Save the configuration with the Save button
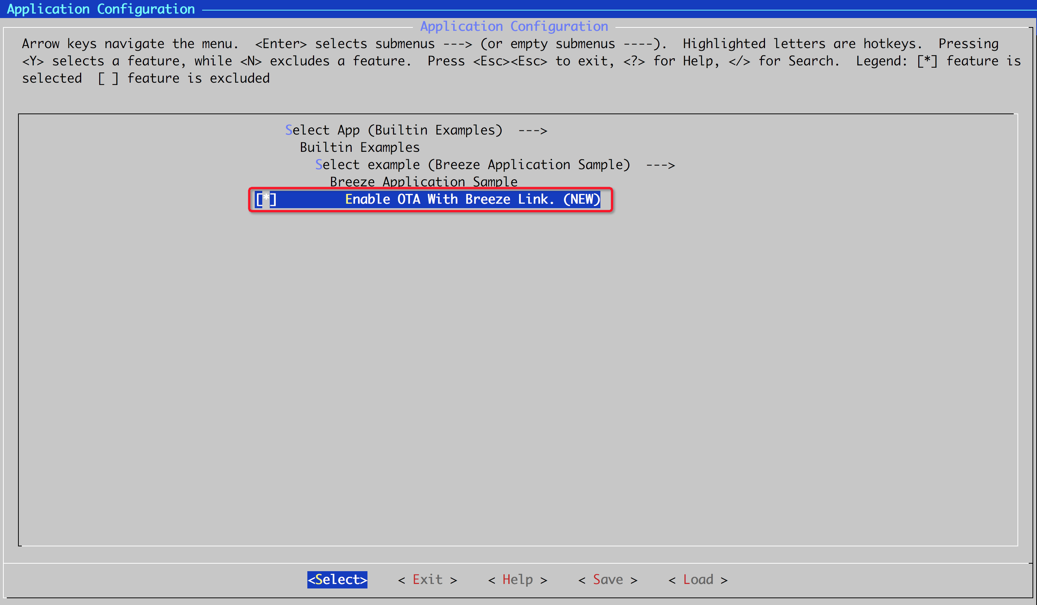Viewport: 1037px width, 605px height. (x=608, y=579)
